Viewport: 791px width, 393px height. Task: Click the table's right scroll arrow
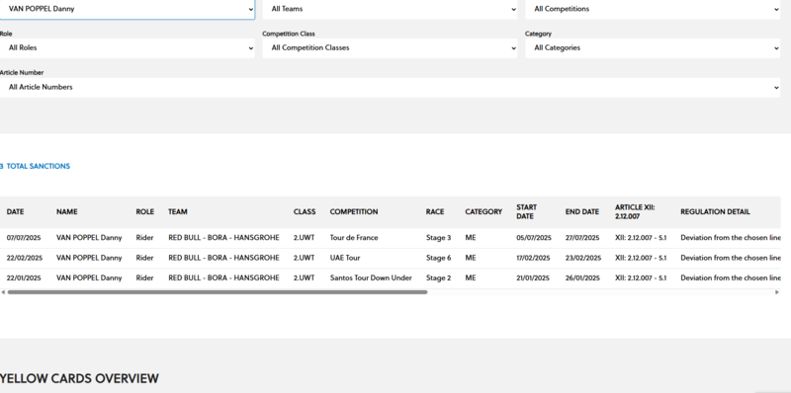coord(777,292)
